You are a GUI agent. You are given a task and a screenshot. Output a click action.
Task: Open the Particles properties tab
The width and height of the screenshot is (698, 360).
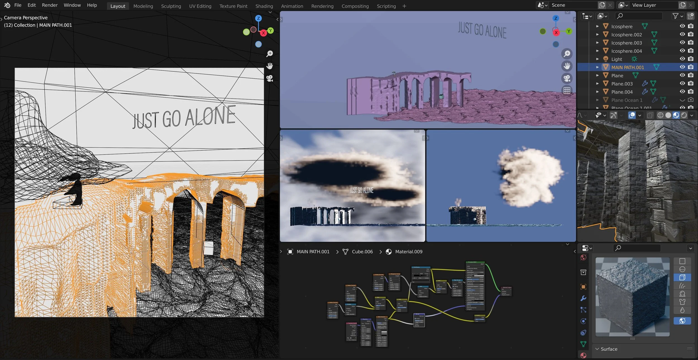[x=583, y=310]
